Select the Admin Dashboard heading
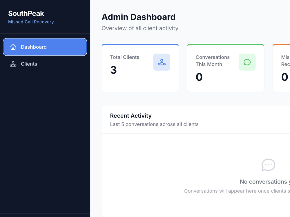Viewport: 290px width, 217px height. 139,17
